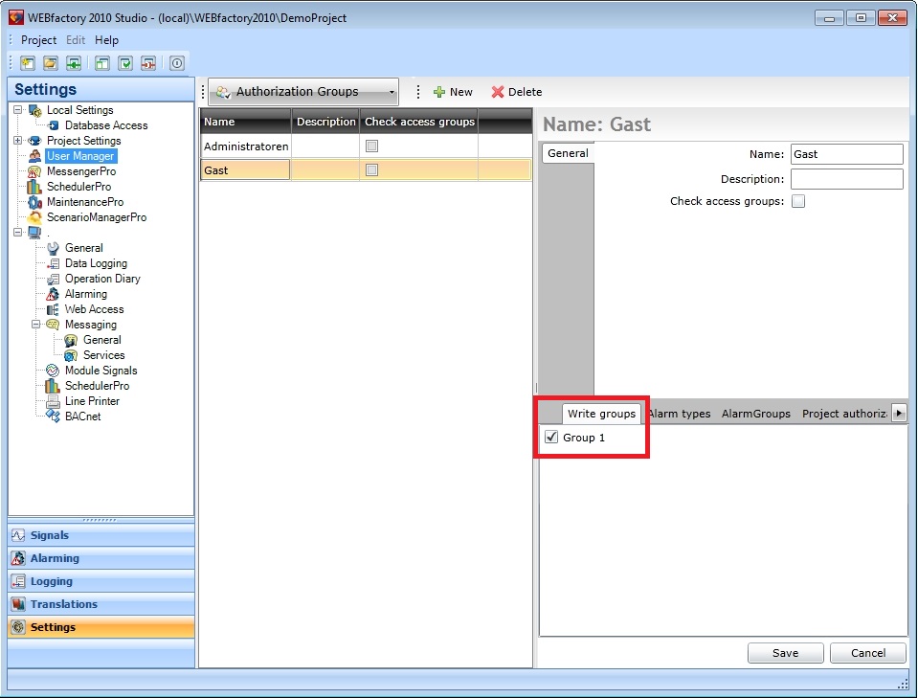Screen dimensions: 918x698
Task: Switch to the AlarmGroups tab
Action: point(755,414)
